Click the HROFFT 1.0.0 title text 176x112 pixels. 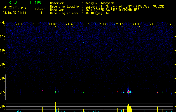click(22, 2)
